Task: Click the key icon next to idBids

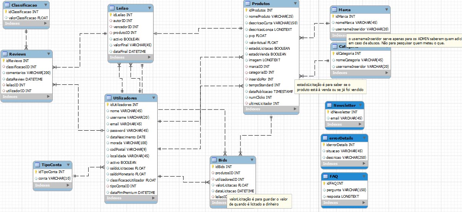Action: (x=212, y=167)
